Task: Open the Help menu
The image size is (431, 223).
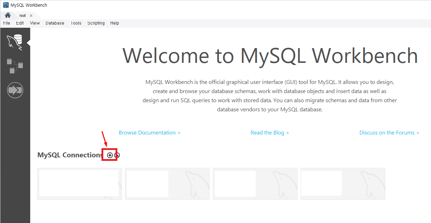Action: coord(115,23)
